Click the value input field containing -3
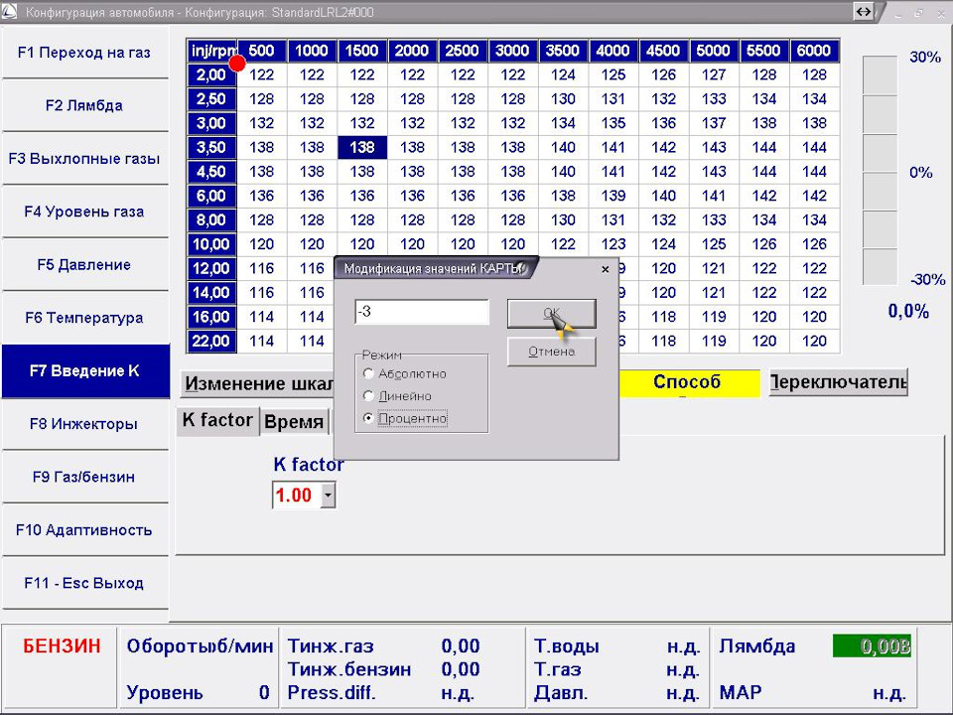Viewport: 953px width, 715px height. point(422,312)
